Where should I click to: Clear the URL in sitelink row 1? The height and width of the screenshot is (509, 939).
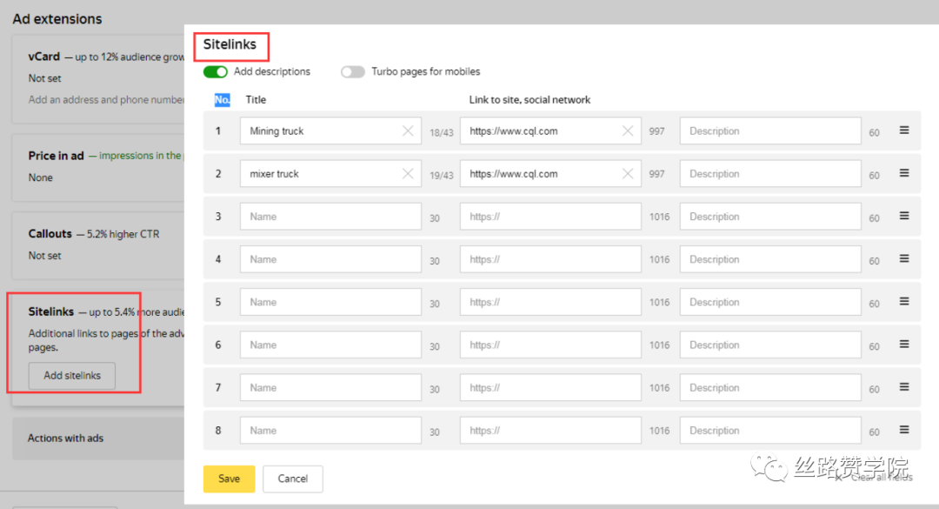tap(629, 131)
